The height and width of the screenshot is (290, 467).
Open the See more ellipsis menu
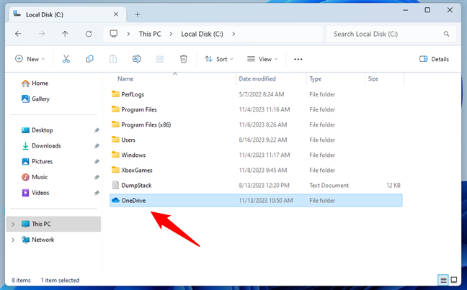(298, 59)
